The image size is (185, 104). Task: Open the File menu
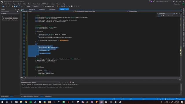pos(2,4)
